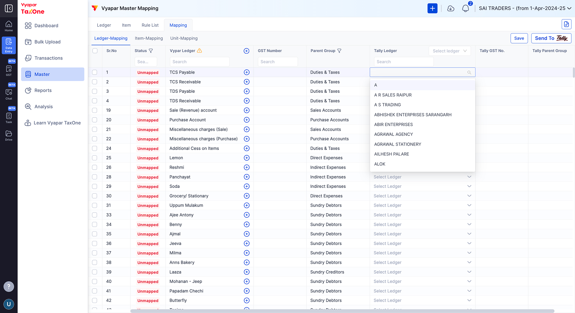Image resolution: width=575 pixels, height=313 pixels.
Task: Click plus icon beside Lemon ledger
Action: pos(246,158)
